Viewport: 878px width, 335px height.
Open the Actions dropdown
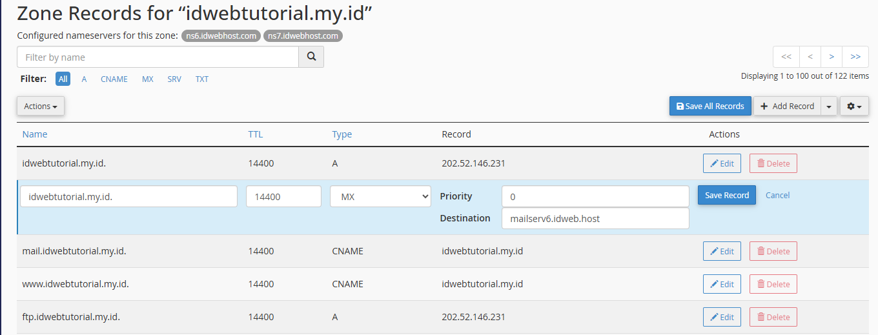pos(41,106)
